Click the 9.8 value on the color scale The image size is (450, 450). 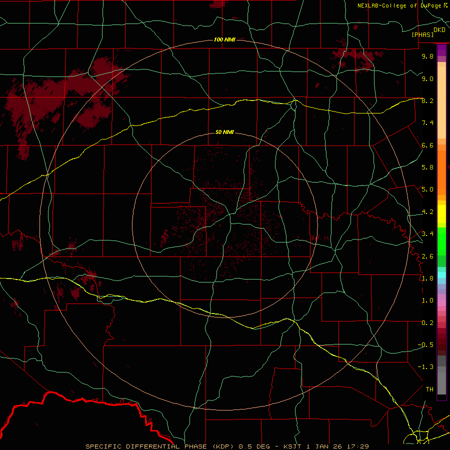click(427, 56)
